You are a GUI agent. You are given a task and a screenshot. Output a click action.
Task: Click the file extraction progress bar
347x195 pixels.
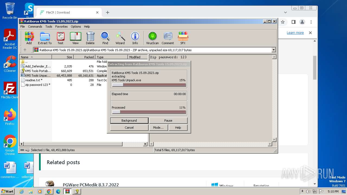tap(149, 85)
